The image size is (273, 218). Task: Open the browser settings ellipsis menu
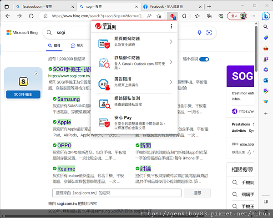click(253, 16)
